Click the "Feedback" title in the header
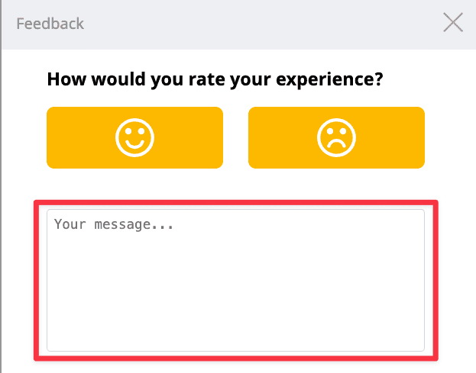Screen dimensions: 476x373 click(x=50, y=24)
